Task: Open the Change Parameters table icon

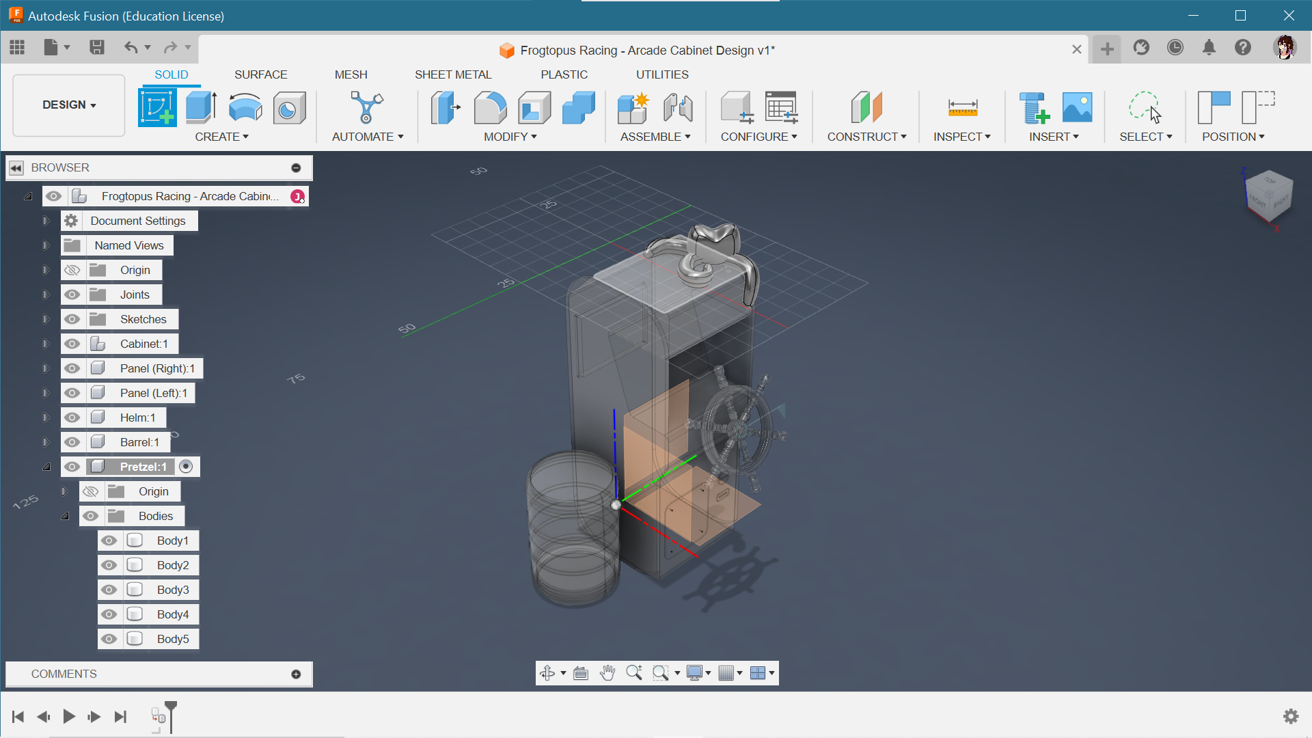Action: click(781, 107)
